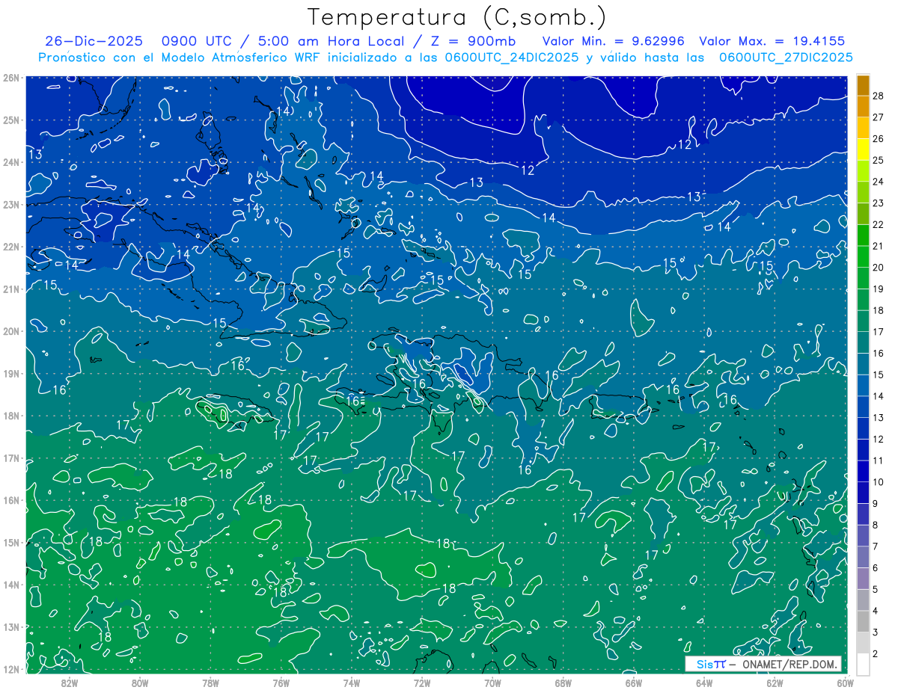Click the colorbar swatch between 27 and 28

click(x=864, y=107)
